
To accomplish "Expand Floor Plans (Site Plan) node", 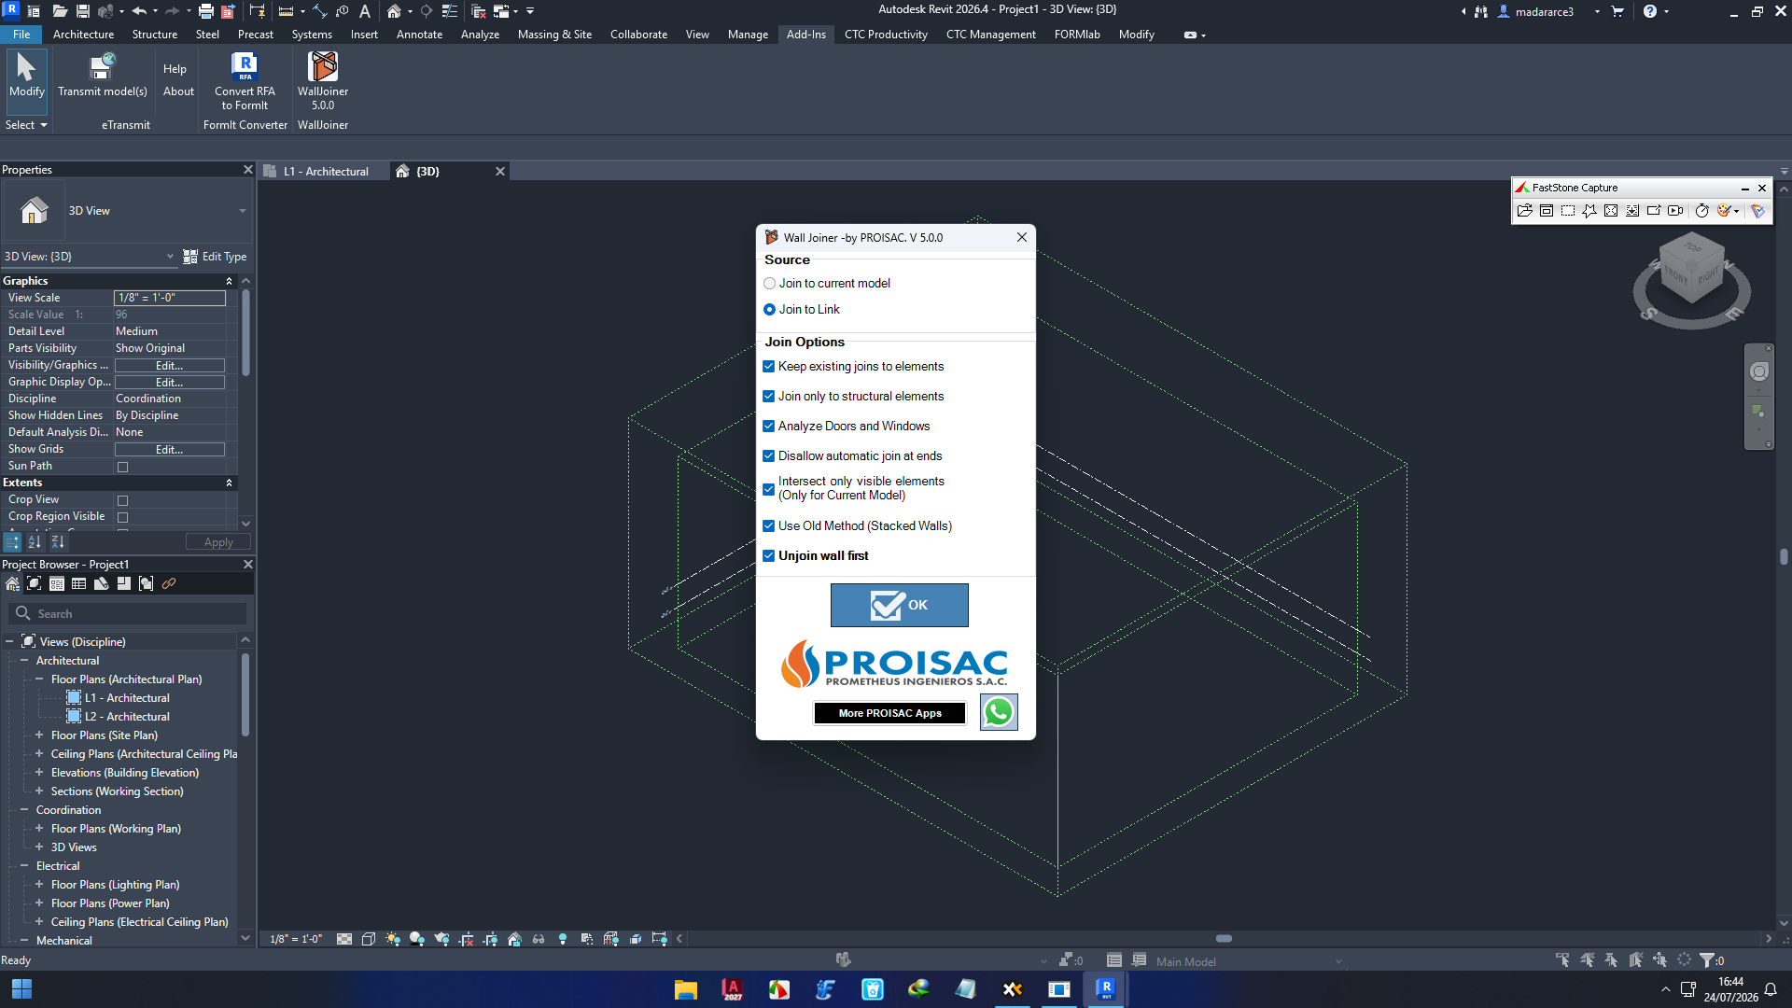I will click(39, 735).
